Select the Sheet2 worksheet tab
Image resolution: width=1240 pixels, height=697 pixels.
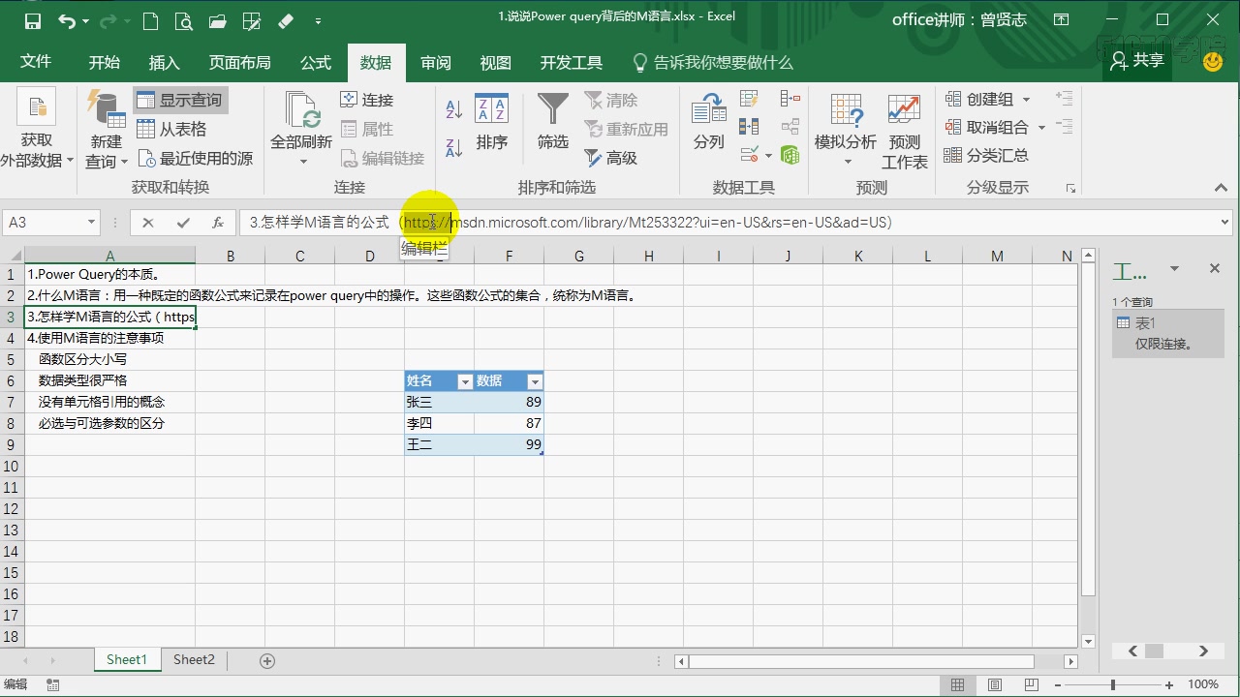[193, 659]
